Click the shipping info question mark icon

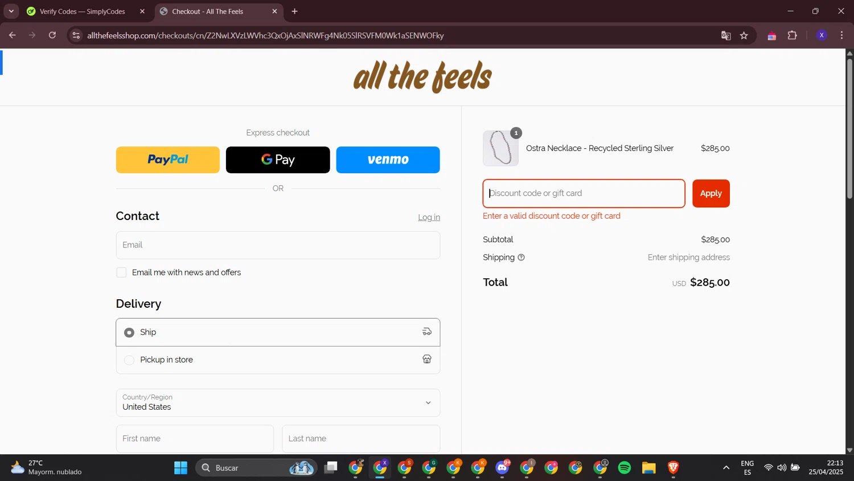[521, 258]
